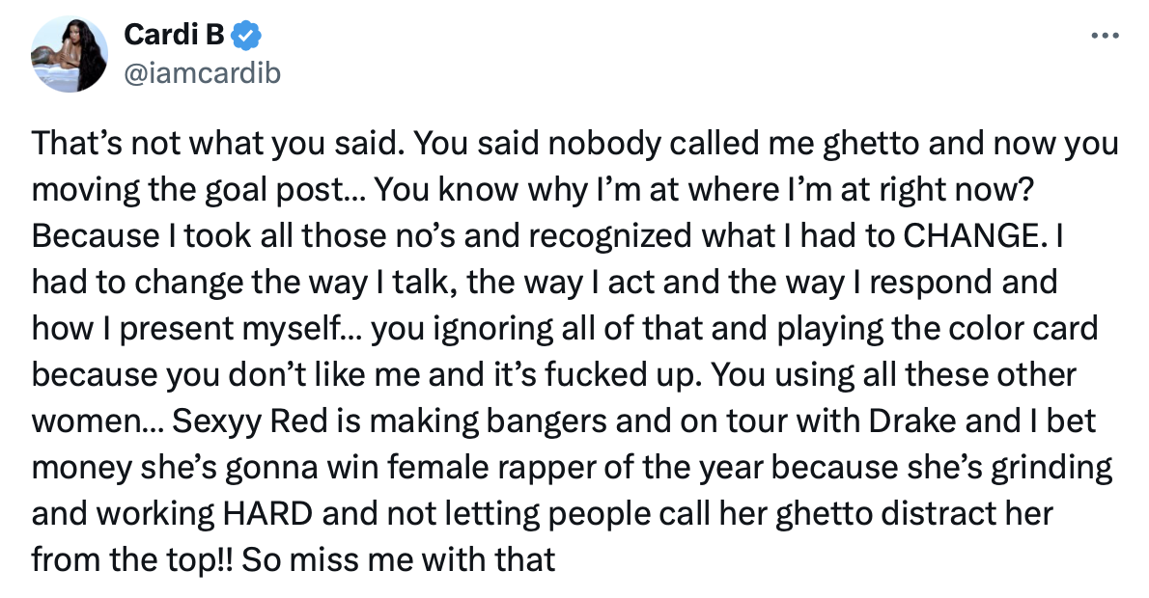Click the phrase "money she's gonna win"
The width and height of the screenshot is (1149, 598).
(x=194, y=467)
